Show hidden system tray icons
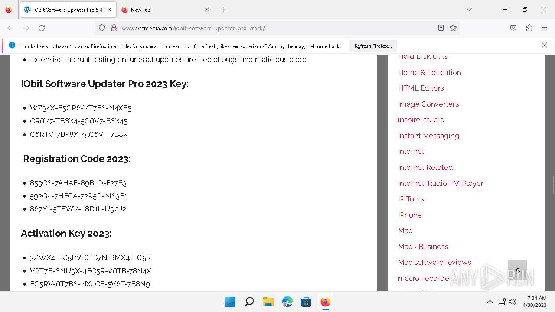 (x=490, y=302)
